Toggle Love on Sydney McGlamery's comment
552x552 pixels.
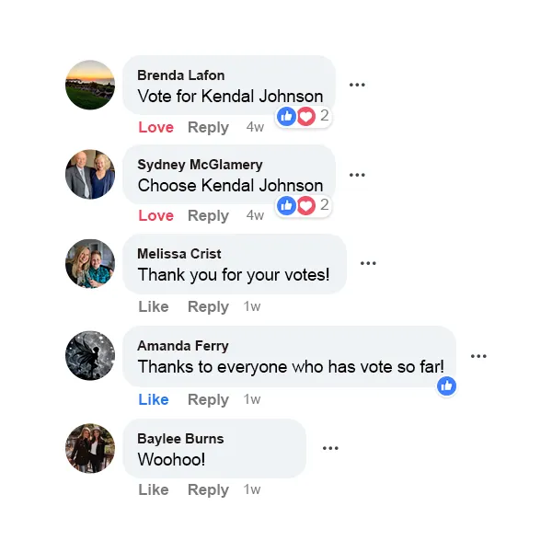(156, 215)
